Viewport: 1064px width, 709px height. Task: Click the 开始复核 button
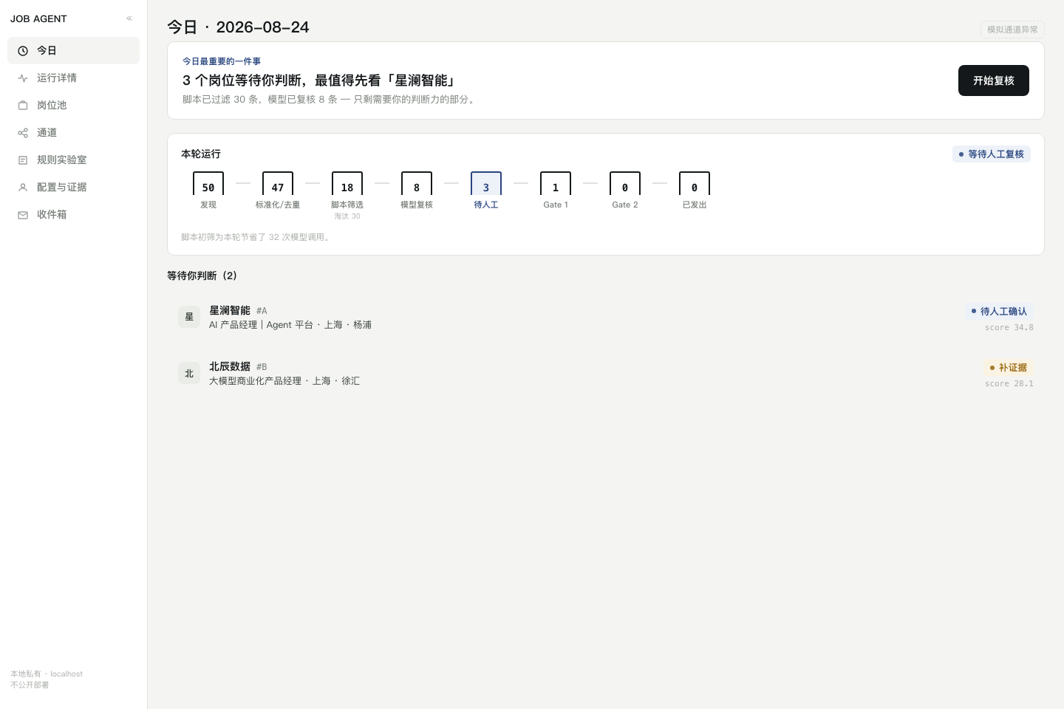coord(994,81)
